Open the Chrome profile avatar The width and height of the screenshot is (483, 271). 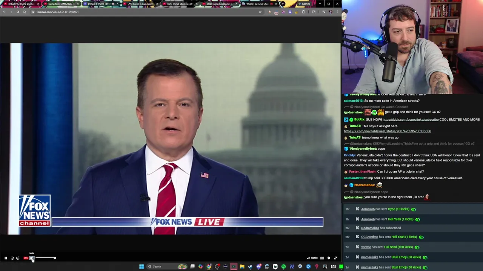coord(331,12)
